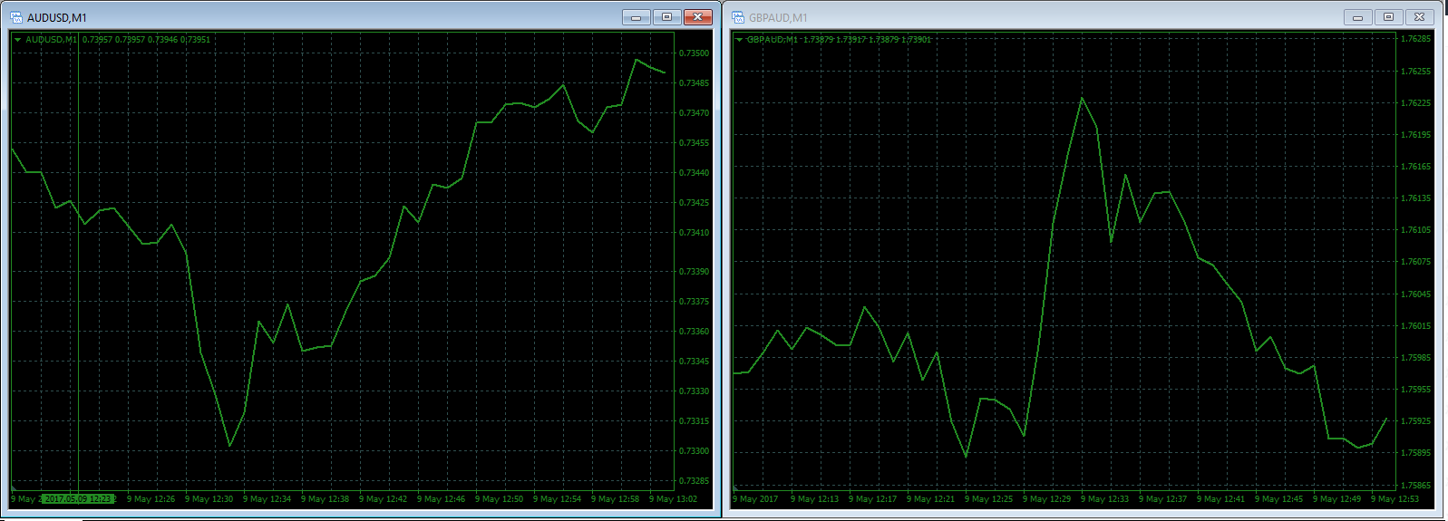The image size is (1448, 521).
Task: Minimize the AUDUSD,M1 chart window
Action: [637, 17]
